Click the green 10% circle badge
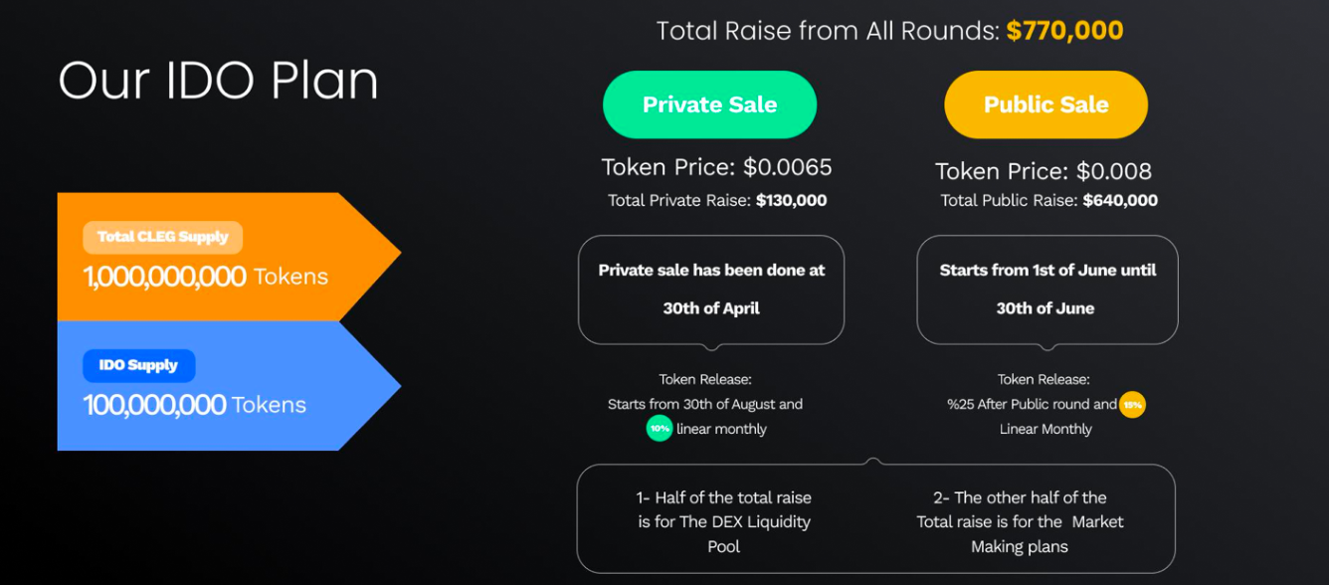Screen dimensions: 1329x585 [x=659, y=429]
